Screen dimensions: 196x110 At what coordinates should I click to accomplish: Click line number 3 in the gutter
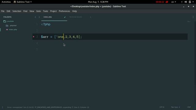click(37, 37)
